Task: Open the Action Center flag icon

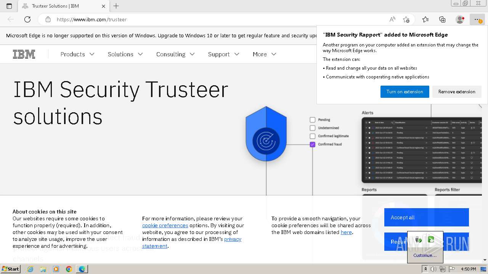Action: (x=452, y=269)
